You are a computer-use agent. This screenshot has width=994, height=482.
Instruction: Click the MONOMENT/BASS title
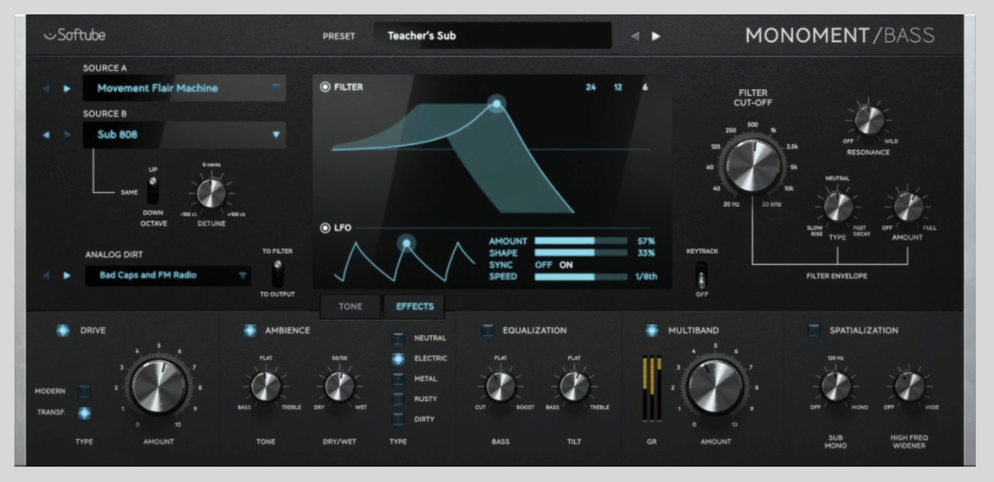pos(840,35)
